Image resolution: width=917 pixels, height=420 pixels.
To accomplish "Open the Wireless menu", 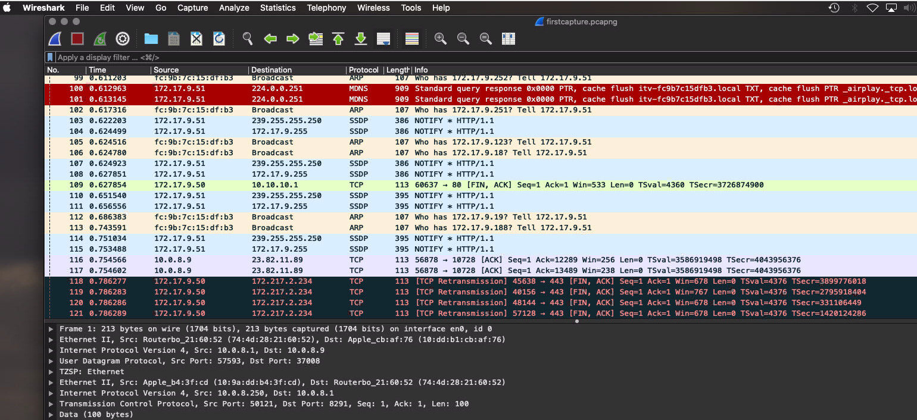I will pos(373,8).
